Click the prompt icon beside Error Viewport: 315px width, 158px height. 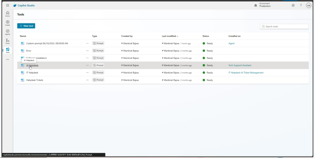(x=22, y=51)
